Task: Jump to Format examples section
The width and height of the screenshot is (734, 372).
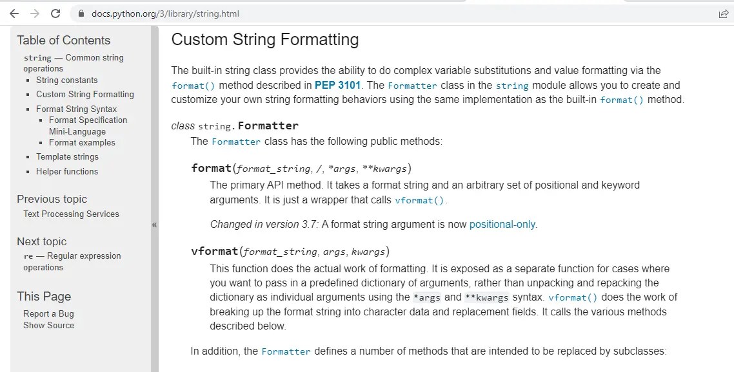Action: point(82,142)
